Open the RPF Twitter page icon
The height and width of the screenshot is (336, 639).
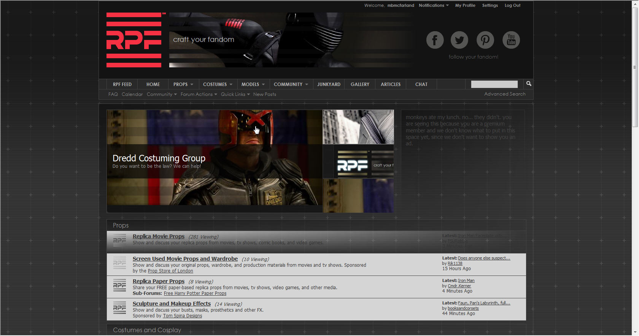pos(459,40)
